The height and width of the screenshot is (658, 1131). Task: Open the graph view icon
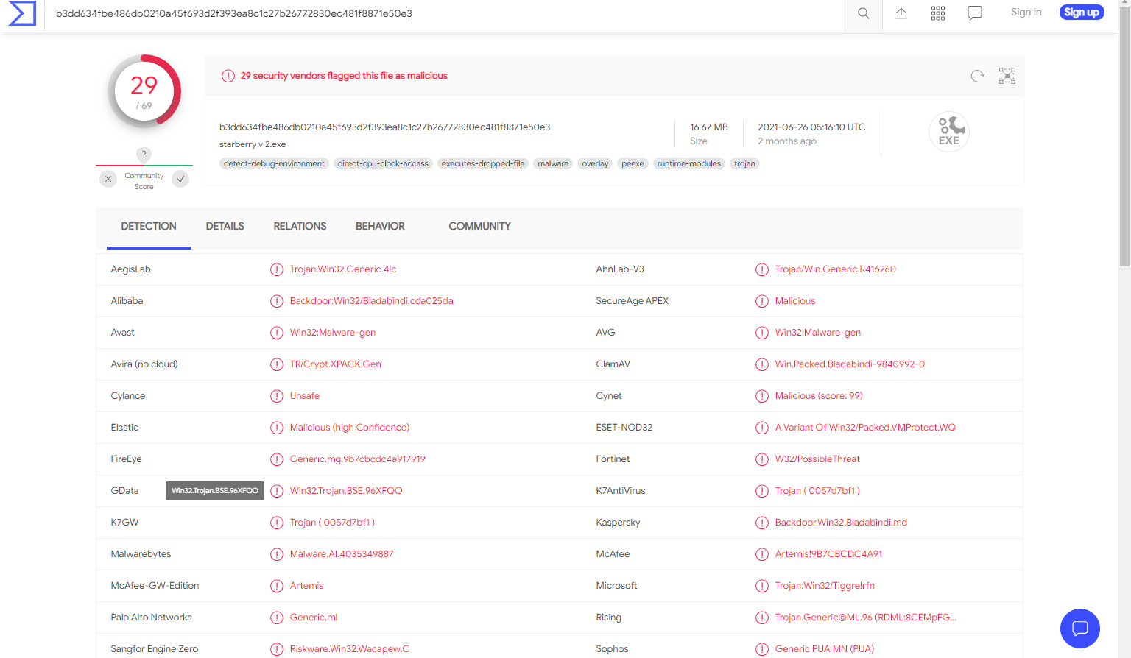(x=1007, y=76)
